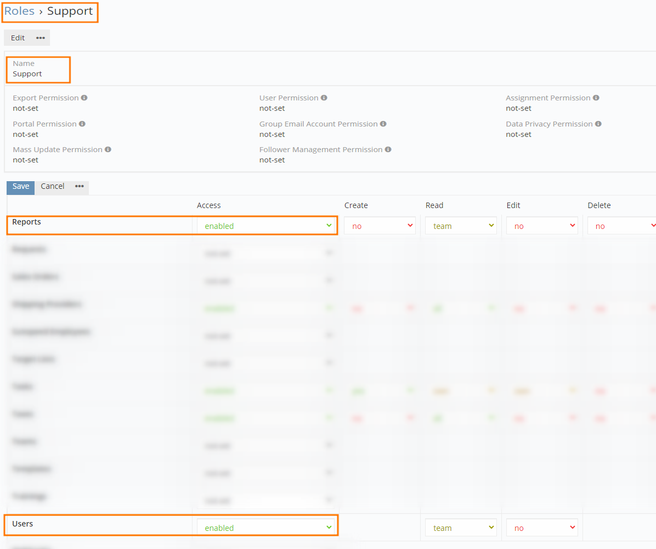Click the Assignment Permission info icon
Screen dimensions: 656x549
[596, 98]
